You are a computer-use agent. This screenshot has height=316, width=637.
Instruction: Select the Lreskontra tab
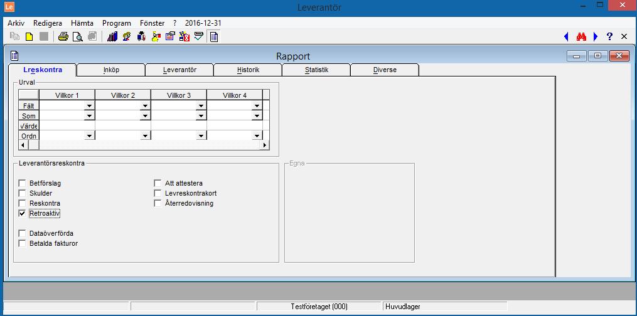[43, 70]
